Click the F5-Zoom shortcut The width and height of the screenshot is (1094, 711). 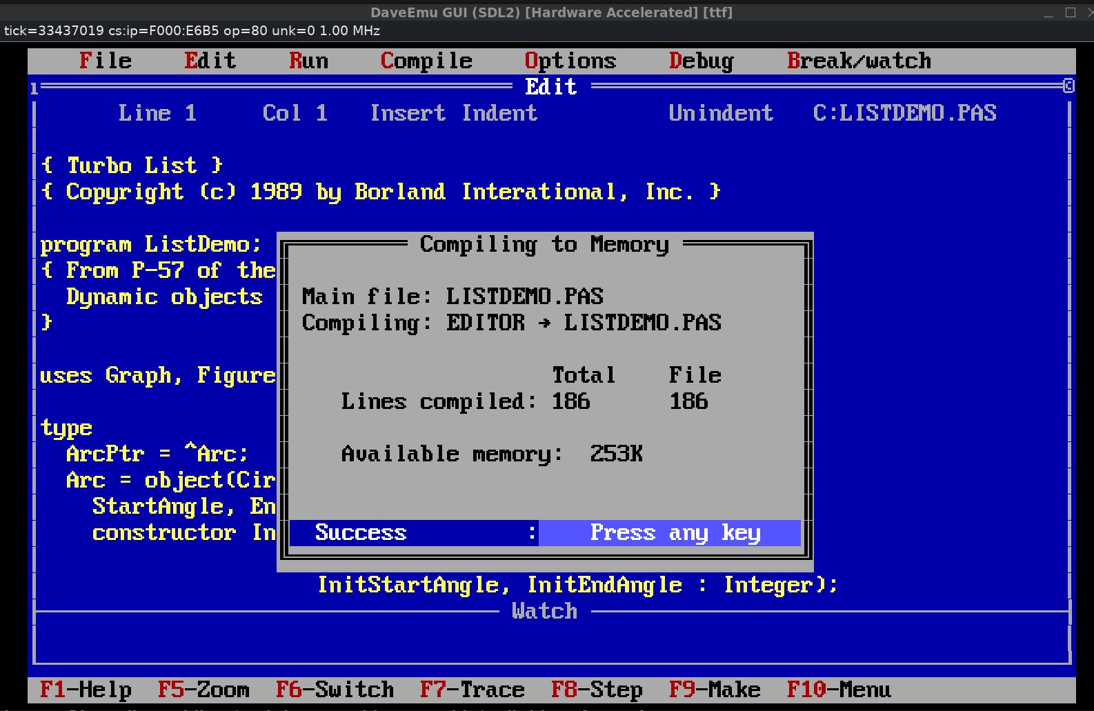pyautogui.click(x=203, y=690)
